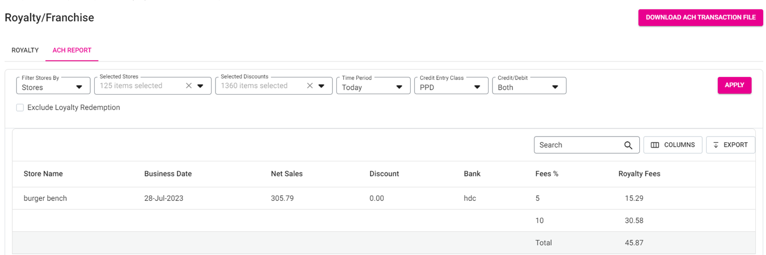Sort by Royalty Fees column header
The width and height of the screenshot is (766, 255).
coord(639,174)
